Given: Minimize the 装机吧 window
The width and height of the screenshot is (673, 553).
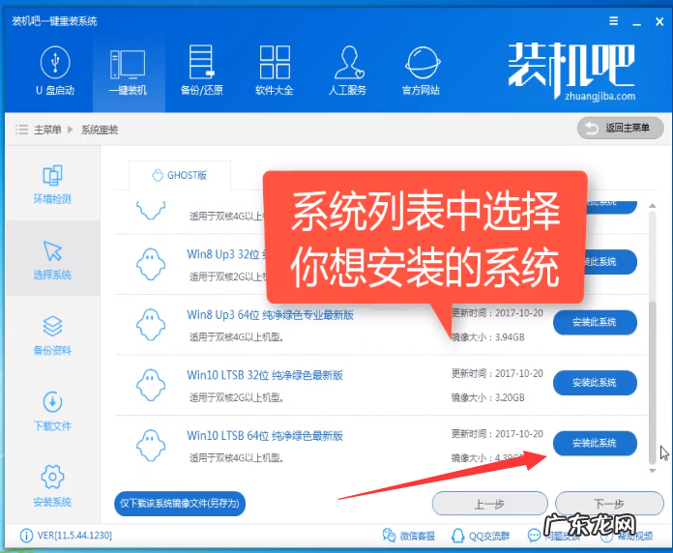Looking at the screenshot, I should (637, 22).
